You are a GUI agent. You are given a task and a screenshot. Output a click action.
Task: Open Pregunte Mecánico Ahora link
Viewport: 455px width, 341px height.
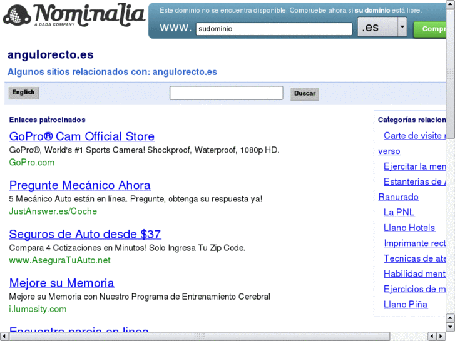[80, 185]
